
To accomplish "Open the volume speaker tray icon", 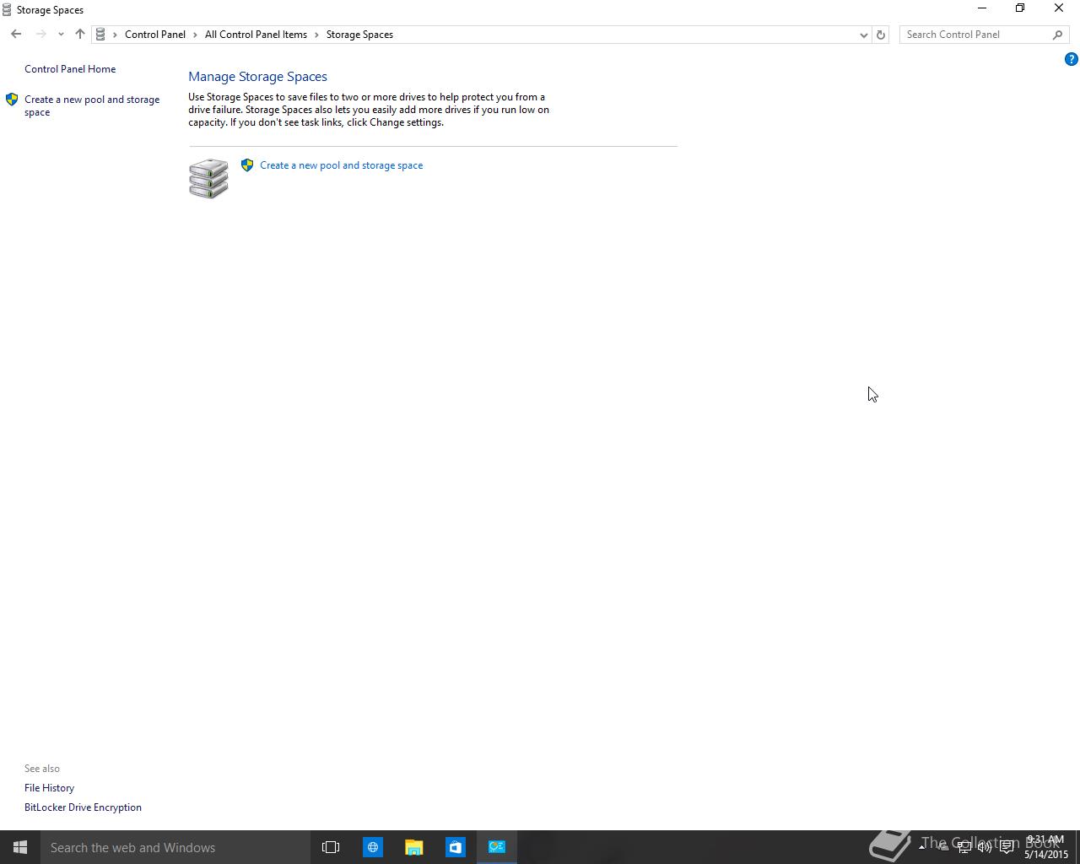I will click(985, 847).
